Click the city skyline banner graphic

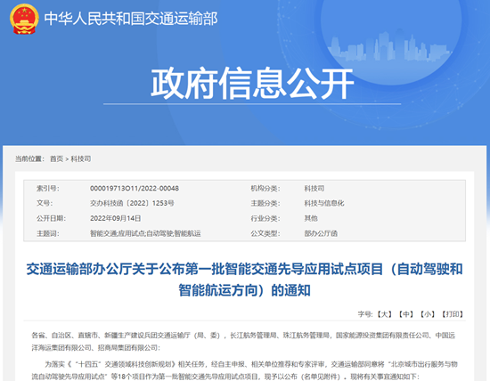point(389,46)
